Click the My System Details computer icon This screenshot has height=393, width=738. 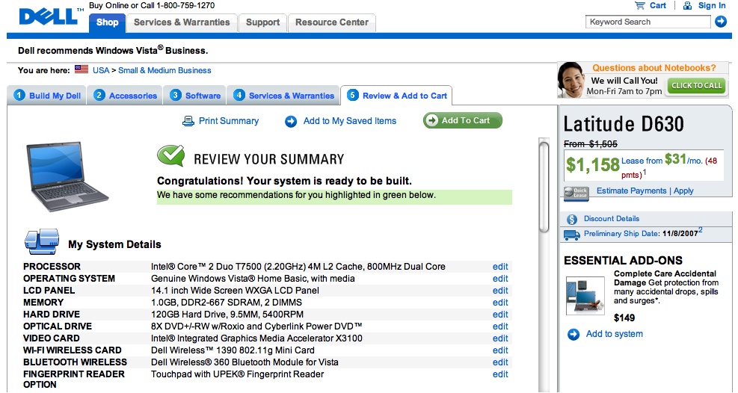tap(42, 241)
